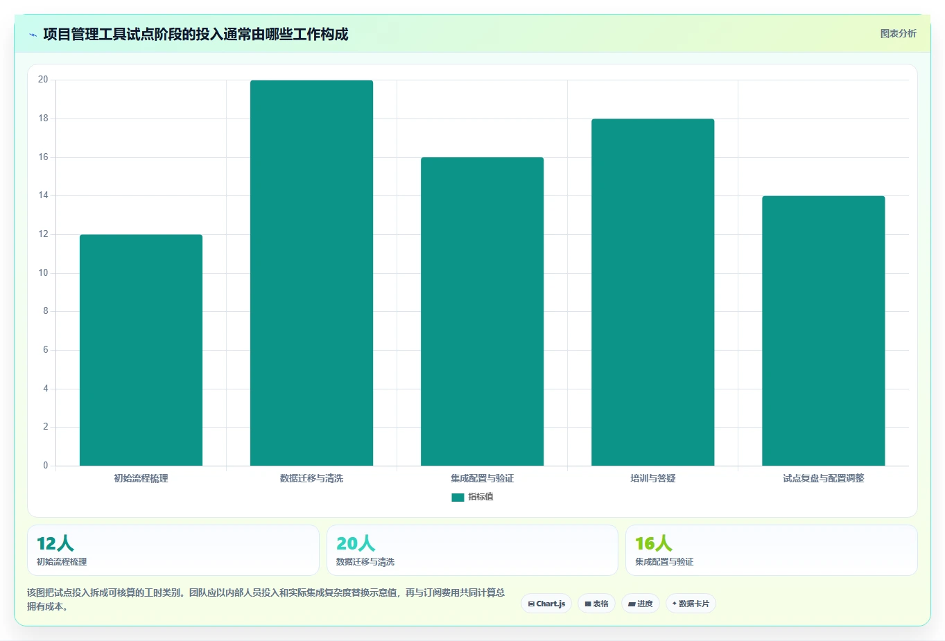Click the y-axis value 20

(43, 80)
